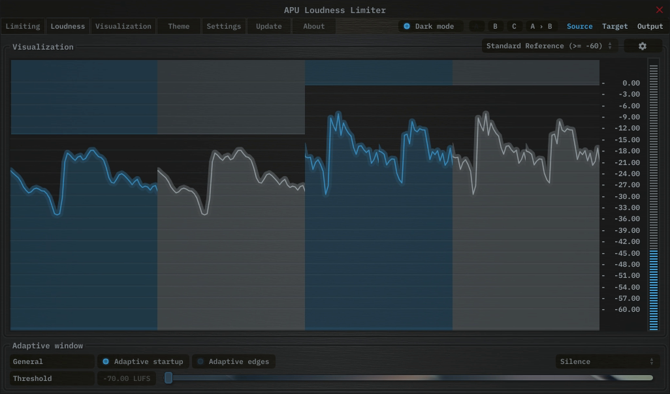
Task: Go to the Theme tab
Action: coord(178,27)
